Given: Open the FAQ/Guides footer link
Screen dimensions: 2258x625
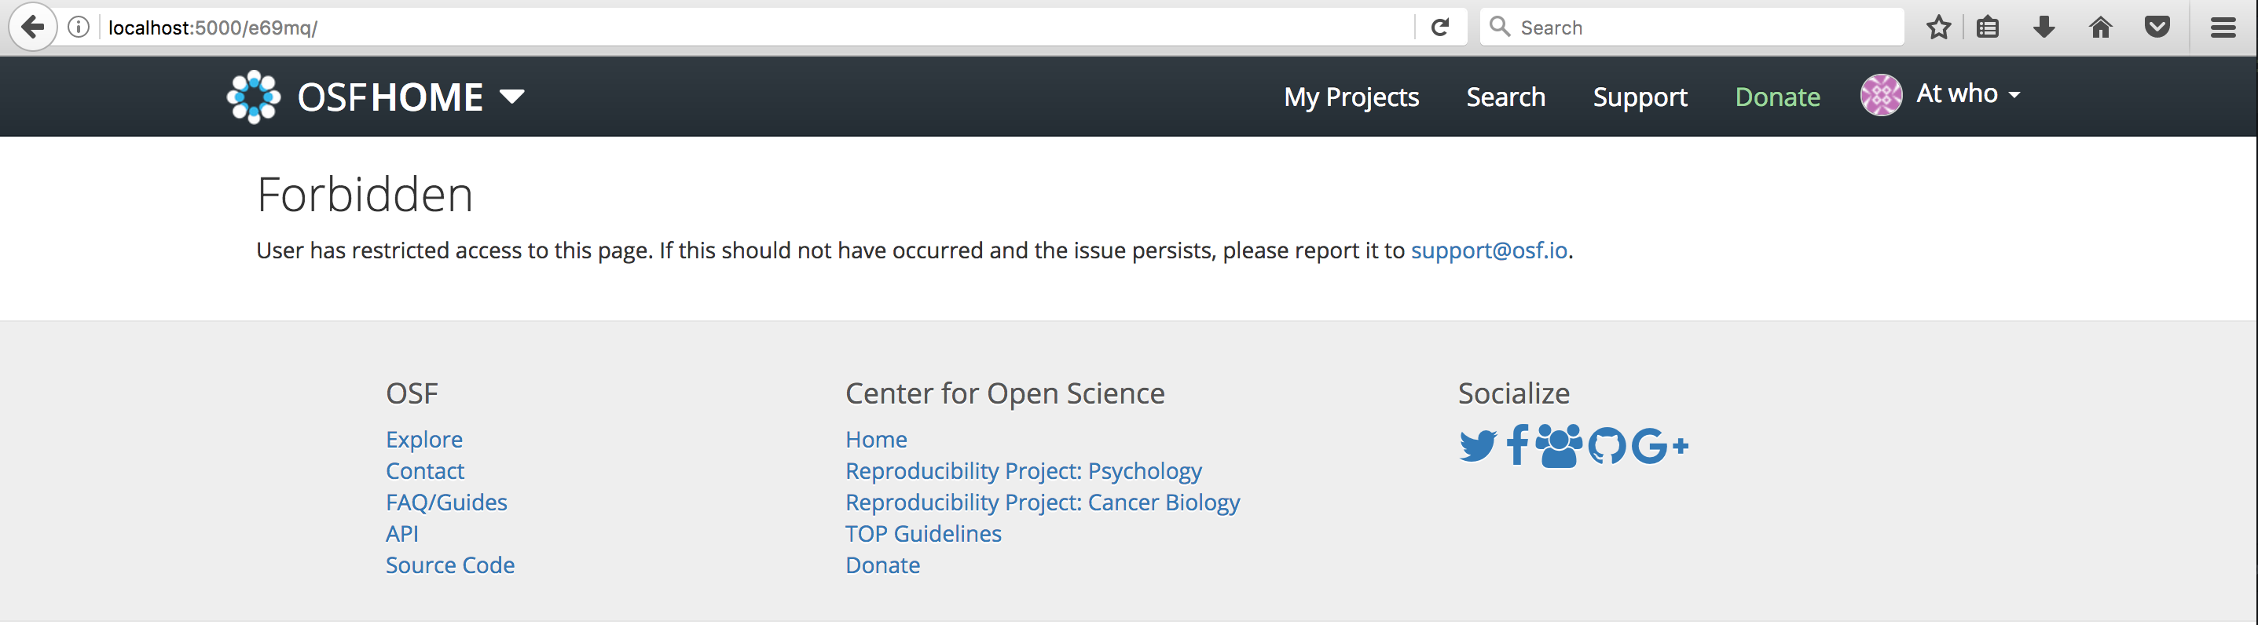Looking at the screenshot, I should (446, 503).
